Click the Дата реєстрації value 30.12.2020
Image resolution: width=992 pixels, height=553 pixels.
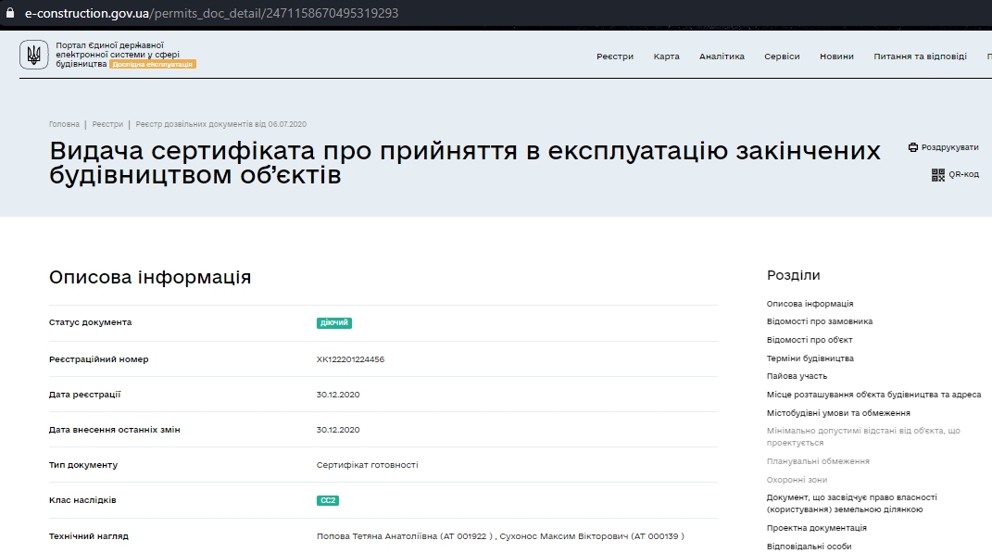(x=338, y=395)
